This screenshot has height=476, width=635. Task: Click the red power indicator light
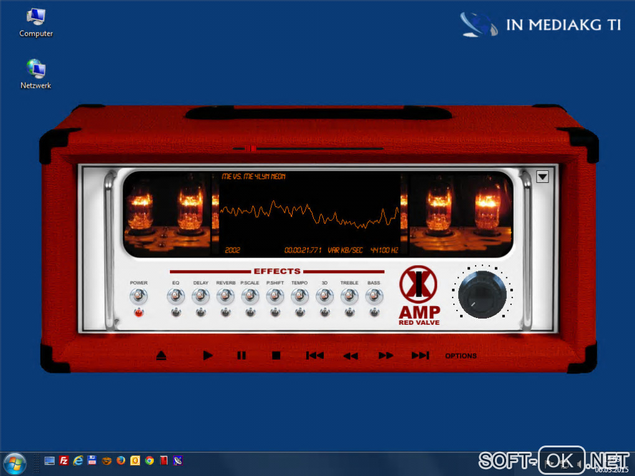tap(138, 312)
